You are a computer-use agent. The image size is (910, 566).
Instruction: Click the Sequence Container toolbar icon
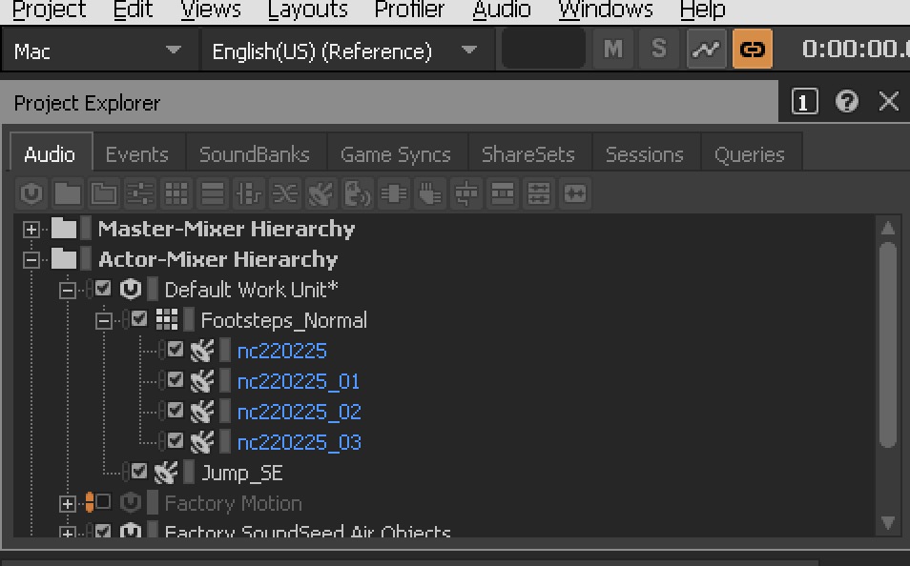pos(213,193)
